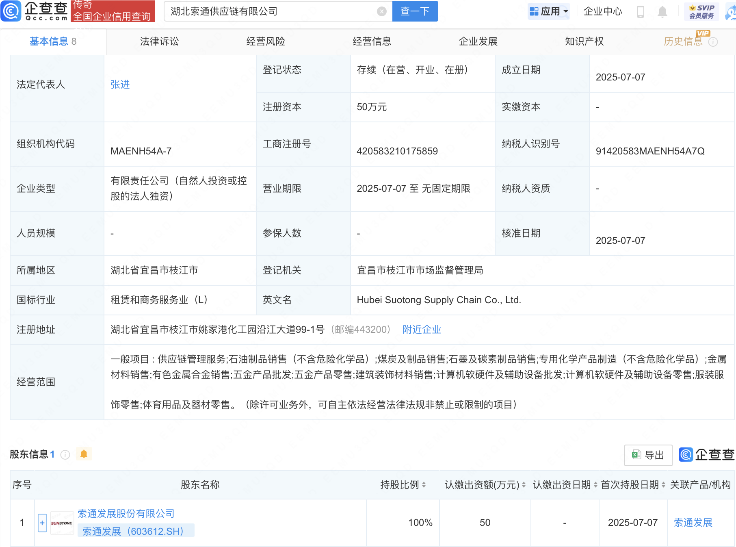Switch to 历史信息 VIP tab

pyautogui.click(x=683, y=41)
